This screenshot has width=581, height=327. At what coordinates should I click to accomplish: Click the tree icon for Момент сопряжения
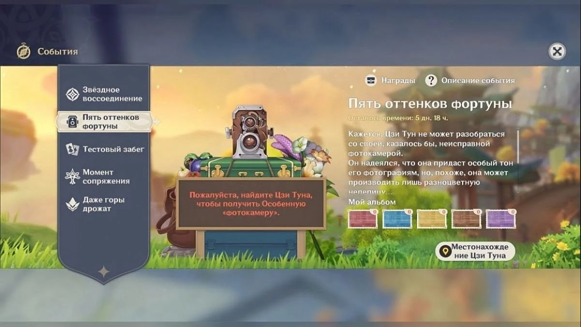73,177
